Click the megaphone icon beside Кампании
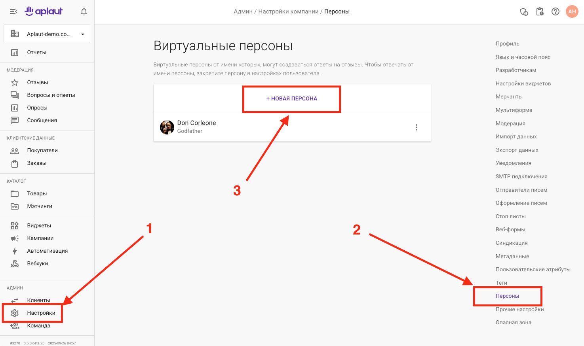Screen dimensions: 584x346 [15, 238]
